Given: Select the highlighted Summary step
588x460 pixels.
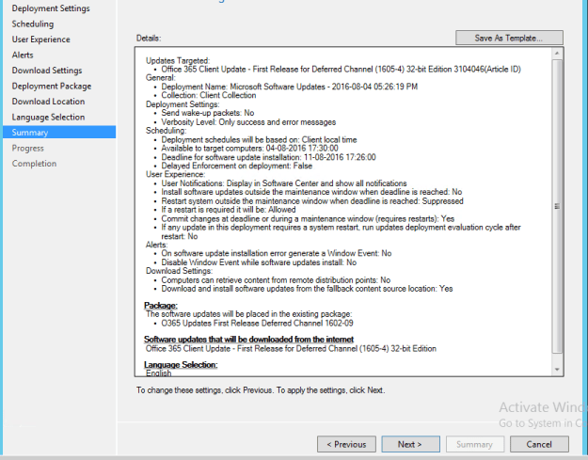Looking at the screenshot, I should click(x=59, y=133).
